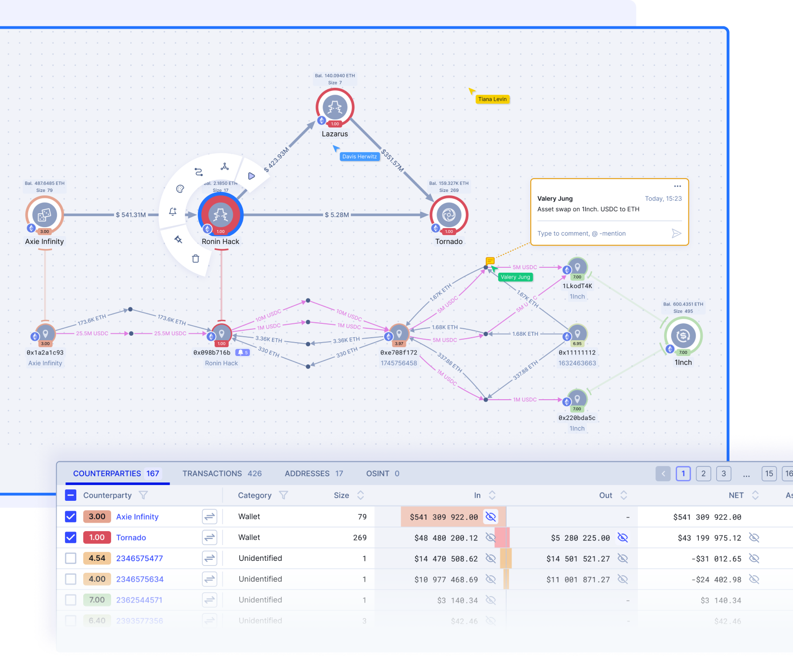Click swap arrows icon for 2346575634 row
Viewport: 793px width, 660px height.
click(210, 579)
